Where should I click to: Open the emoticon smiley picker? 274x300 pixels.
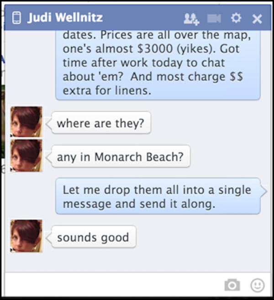coord(258,285)
